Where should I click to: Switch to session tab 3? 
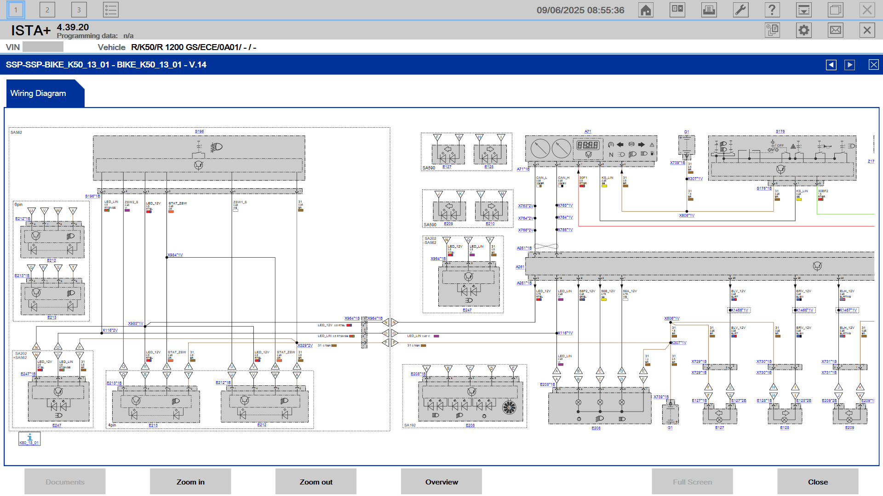(79, 10)
